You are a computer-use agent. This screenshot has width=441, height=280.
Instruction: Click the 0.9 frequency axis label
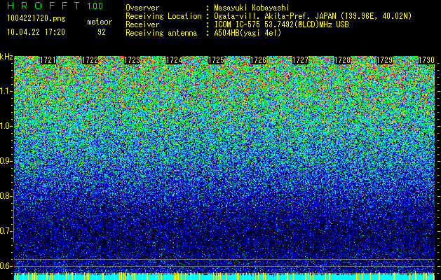pos(6,161)
